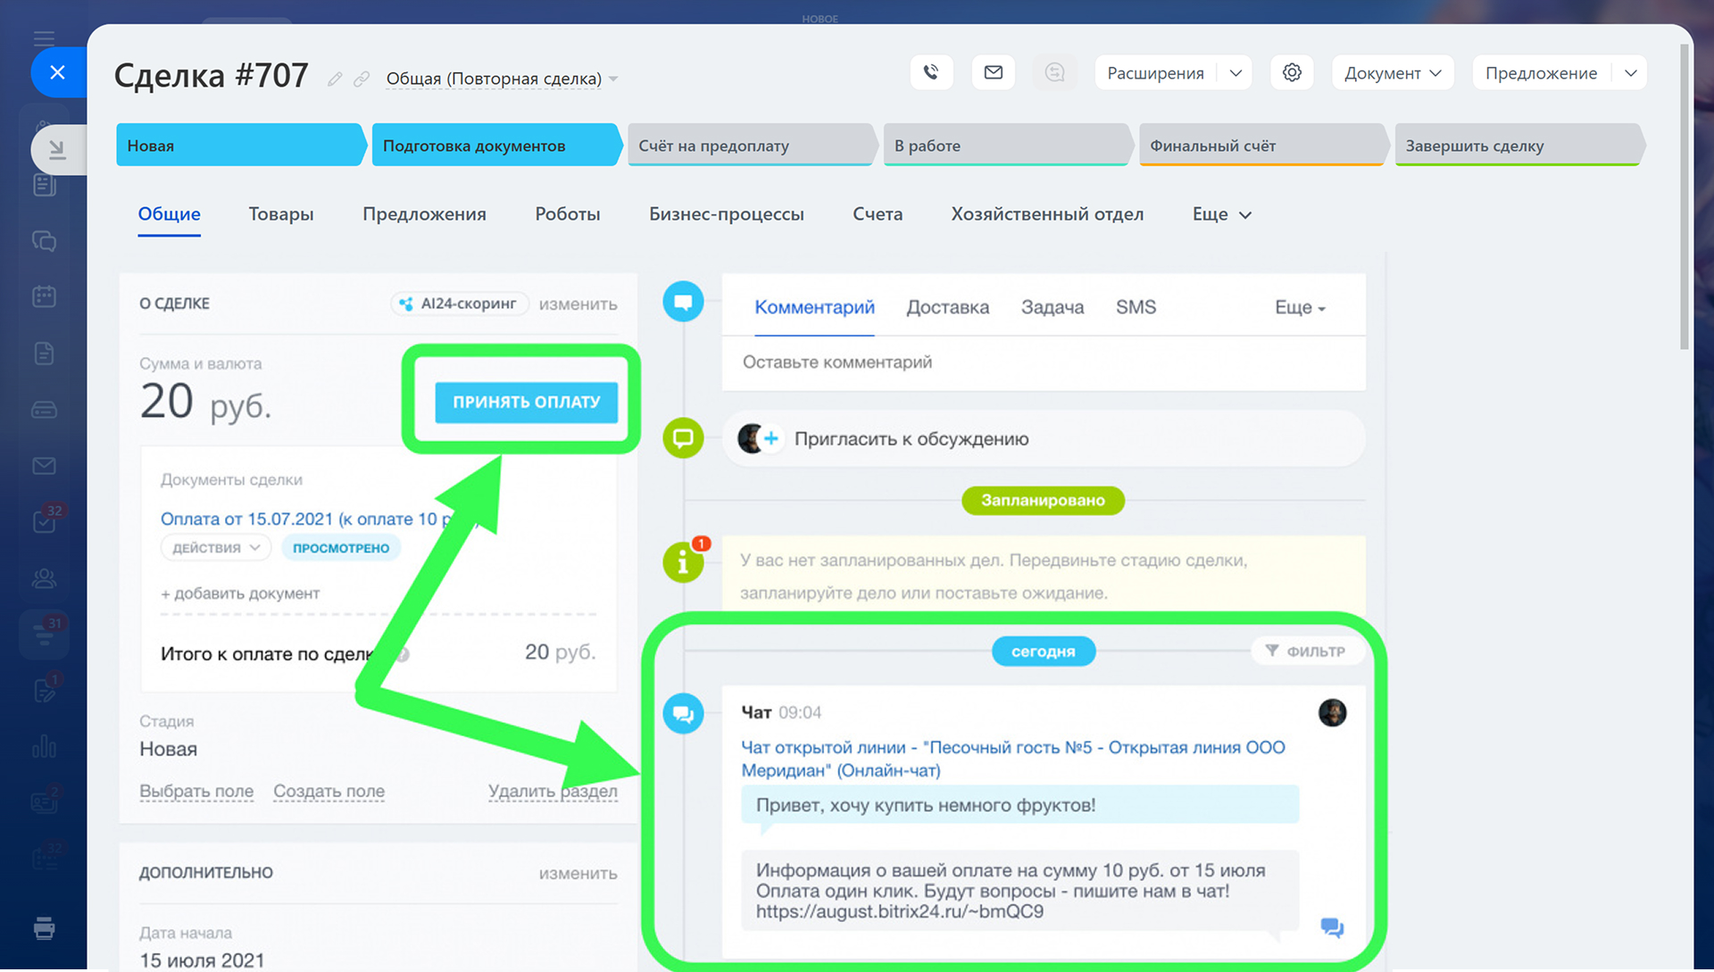Switch to the Счета tab
The width and height of the screenshot is (1714, 972).
878,214
